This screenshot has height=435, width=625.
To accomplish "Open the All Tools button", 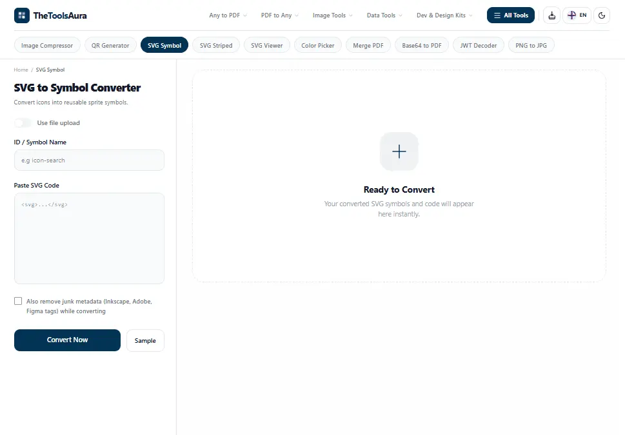I will [511, 15].
